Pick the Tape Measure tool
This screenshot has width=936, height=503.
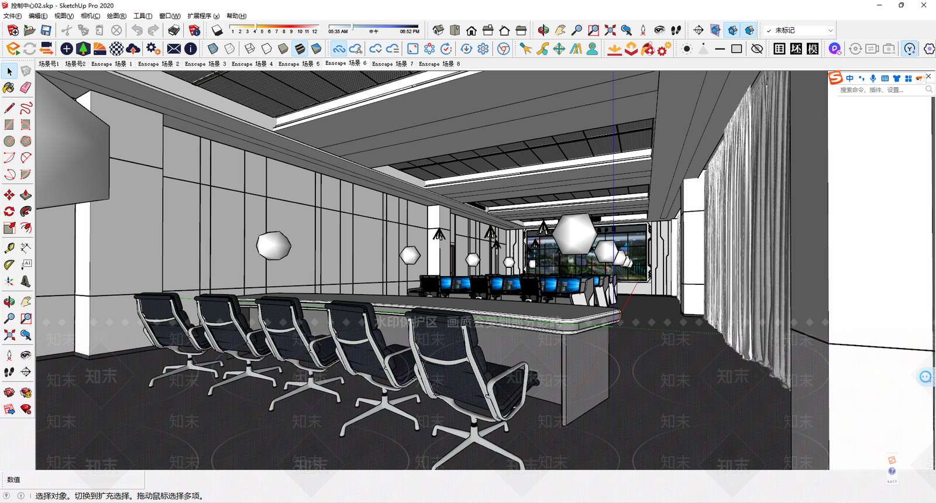pos(9,248)
